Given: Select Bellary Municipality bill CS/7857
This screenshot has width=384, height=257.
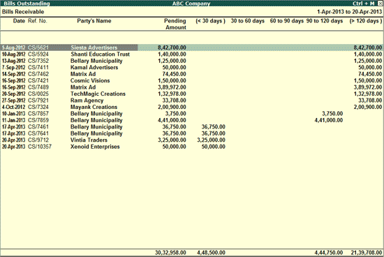Looking at the screenshot, I should [38, 114].
